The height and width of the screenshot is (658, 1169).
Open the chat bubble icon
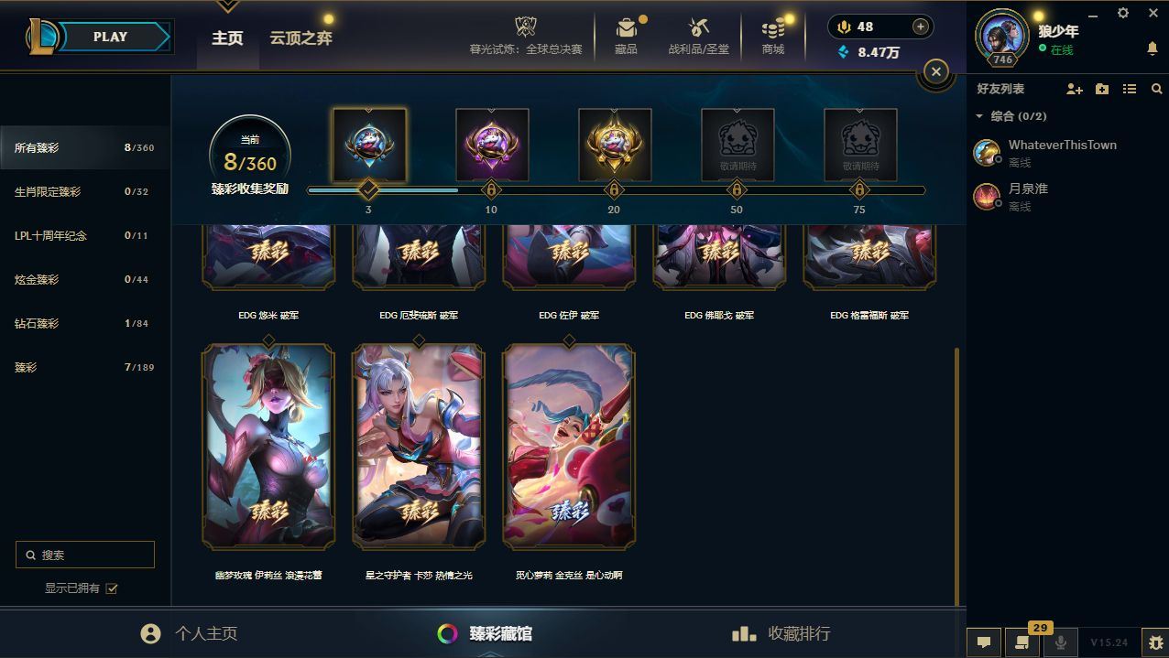click(984, 642)
